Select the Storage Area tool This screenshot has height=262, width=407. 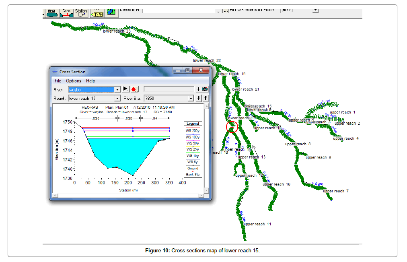(x=51, y=13)
